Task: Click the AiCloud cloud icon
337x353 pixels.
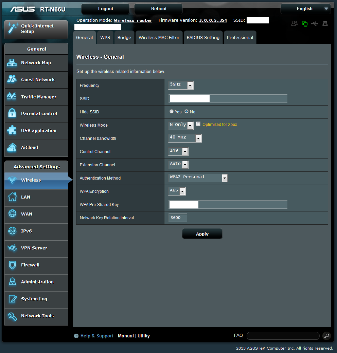Action: click(12, 147)
